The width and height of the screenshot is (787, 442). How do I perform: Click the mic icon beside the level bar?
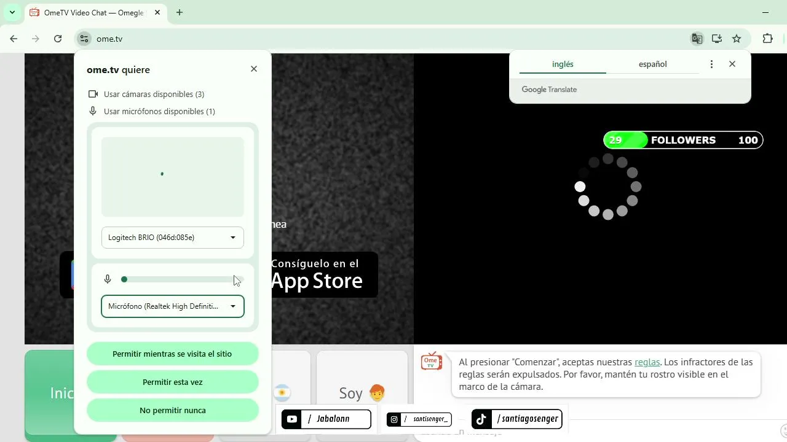click(x=108, y=279)
